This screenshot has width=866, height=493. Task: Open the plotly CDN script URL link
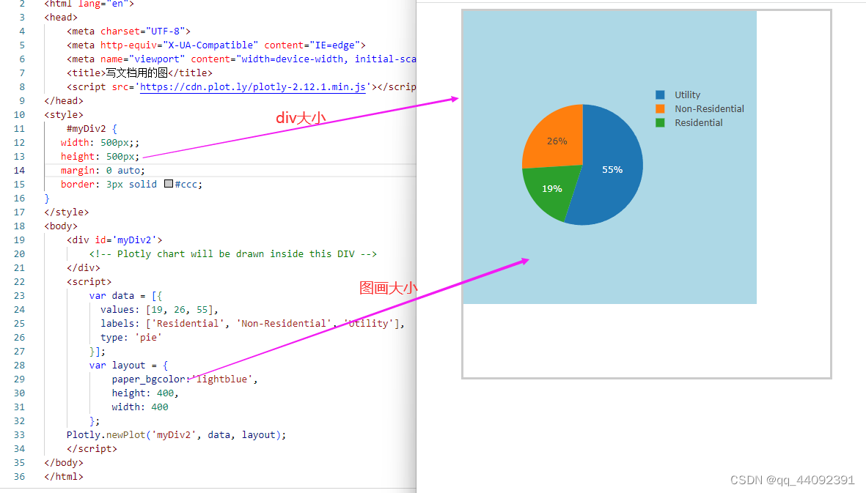(252, 86)
